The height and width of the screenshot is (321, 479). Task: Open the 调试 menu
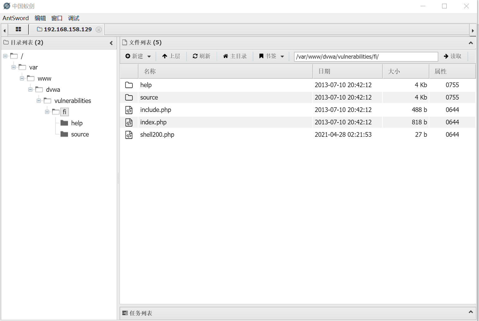[74, 18]
